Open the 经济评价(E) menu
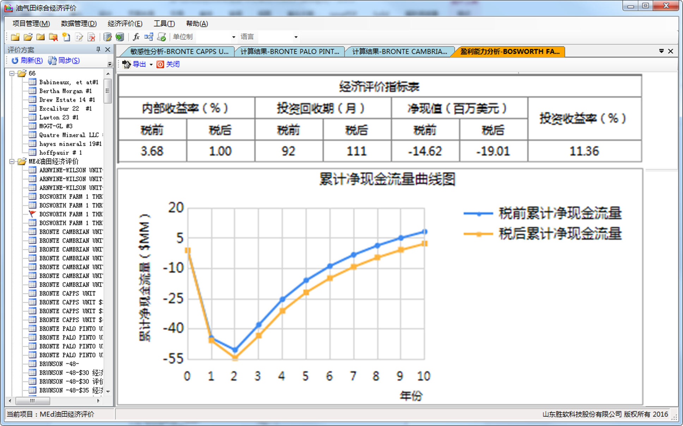 [125, 24]
